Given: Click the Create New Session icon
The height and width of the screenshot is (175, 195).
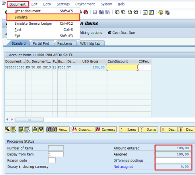Looking at the screenshot, I should click(x=145, y=12).
